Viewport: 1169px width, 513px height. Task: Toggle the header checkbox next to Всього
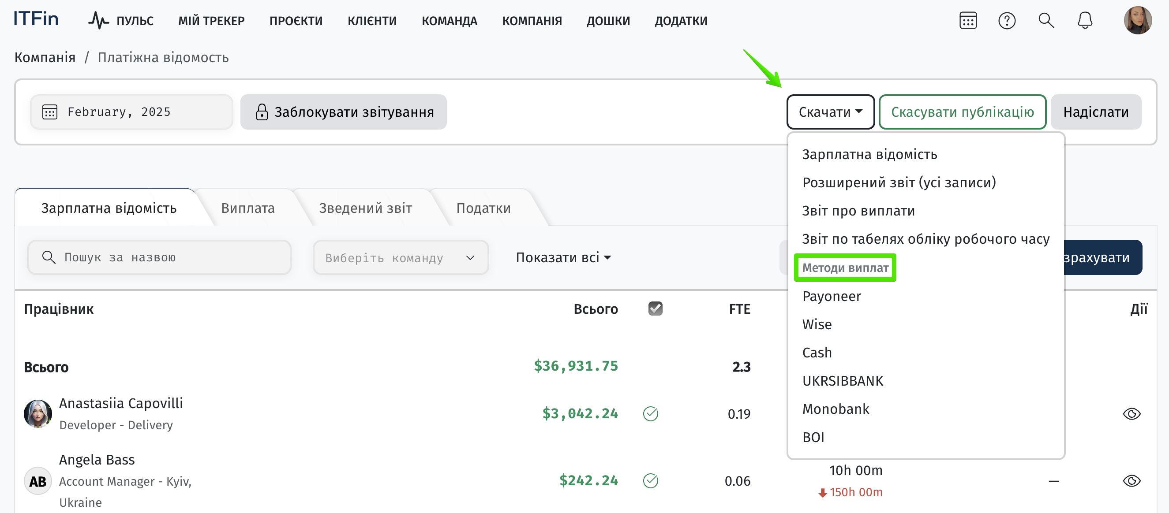[655, 309]
